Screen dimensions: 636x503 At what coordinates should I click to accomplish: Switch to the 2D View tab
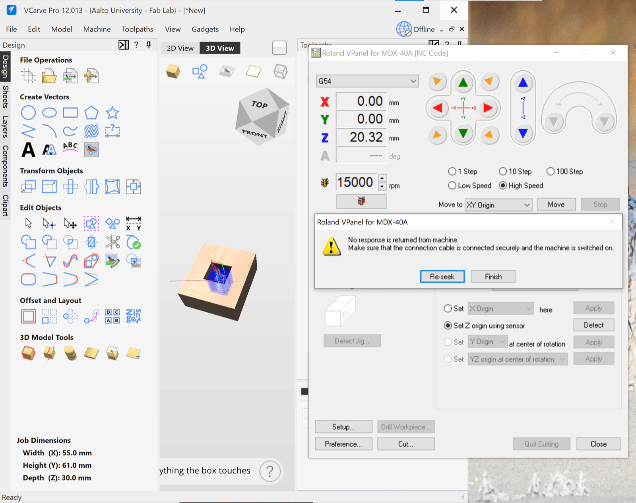point(180,48)
